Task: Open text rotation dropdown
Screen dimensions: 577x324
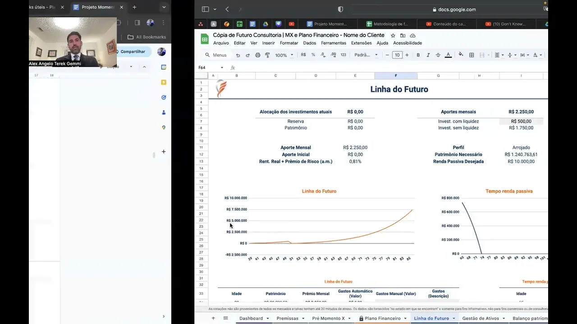Action: [537, 55]
